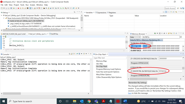Click the red Terminate toolbar icon
The width and height of the screenshot is (185, 104).
[18, 8]
